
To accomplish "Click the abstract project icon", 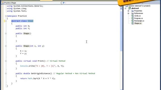I will [130, 8].
